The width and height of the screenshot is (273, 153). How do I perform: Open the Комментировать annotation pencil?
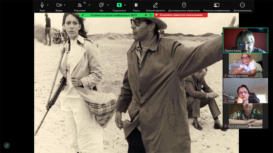[x=156, y=5]
